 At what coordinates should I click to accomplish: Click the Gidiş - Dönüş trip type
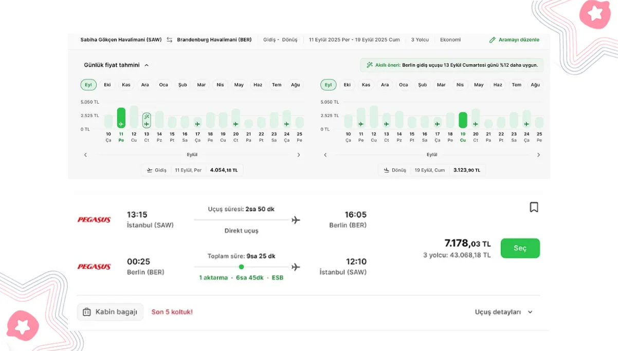(280, 40)
